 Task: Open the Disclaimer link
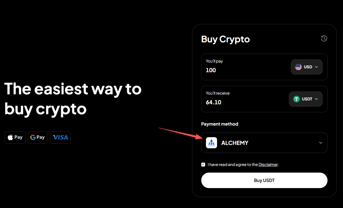tap(268, 165)
